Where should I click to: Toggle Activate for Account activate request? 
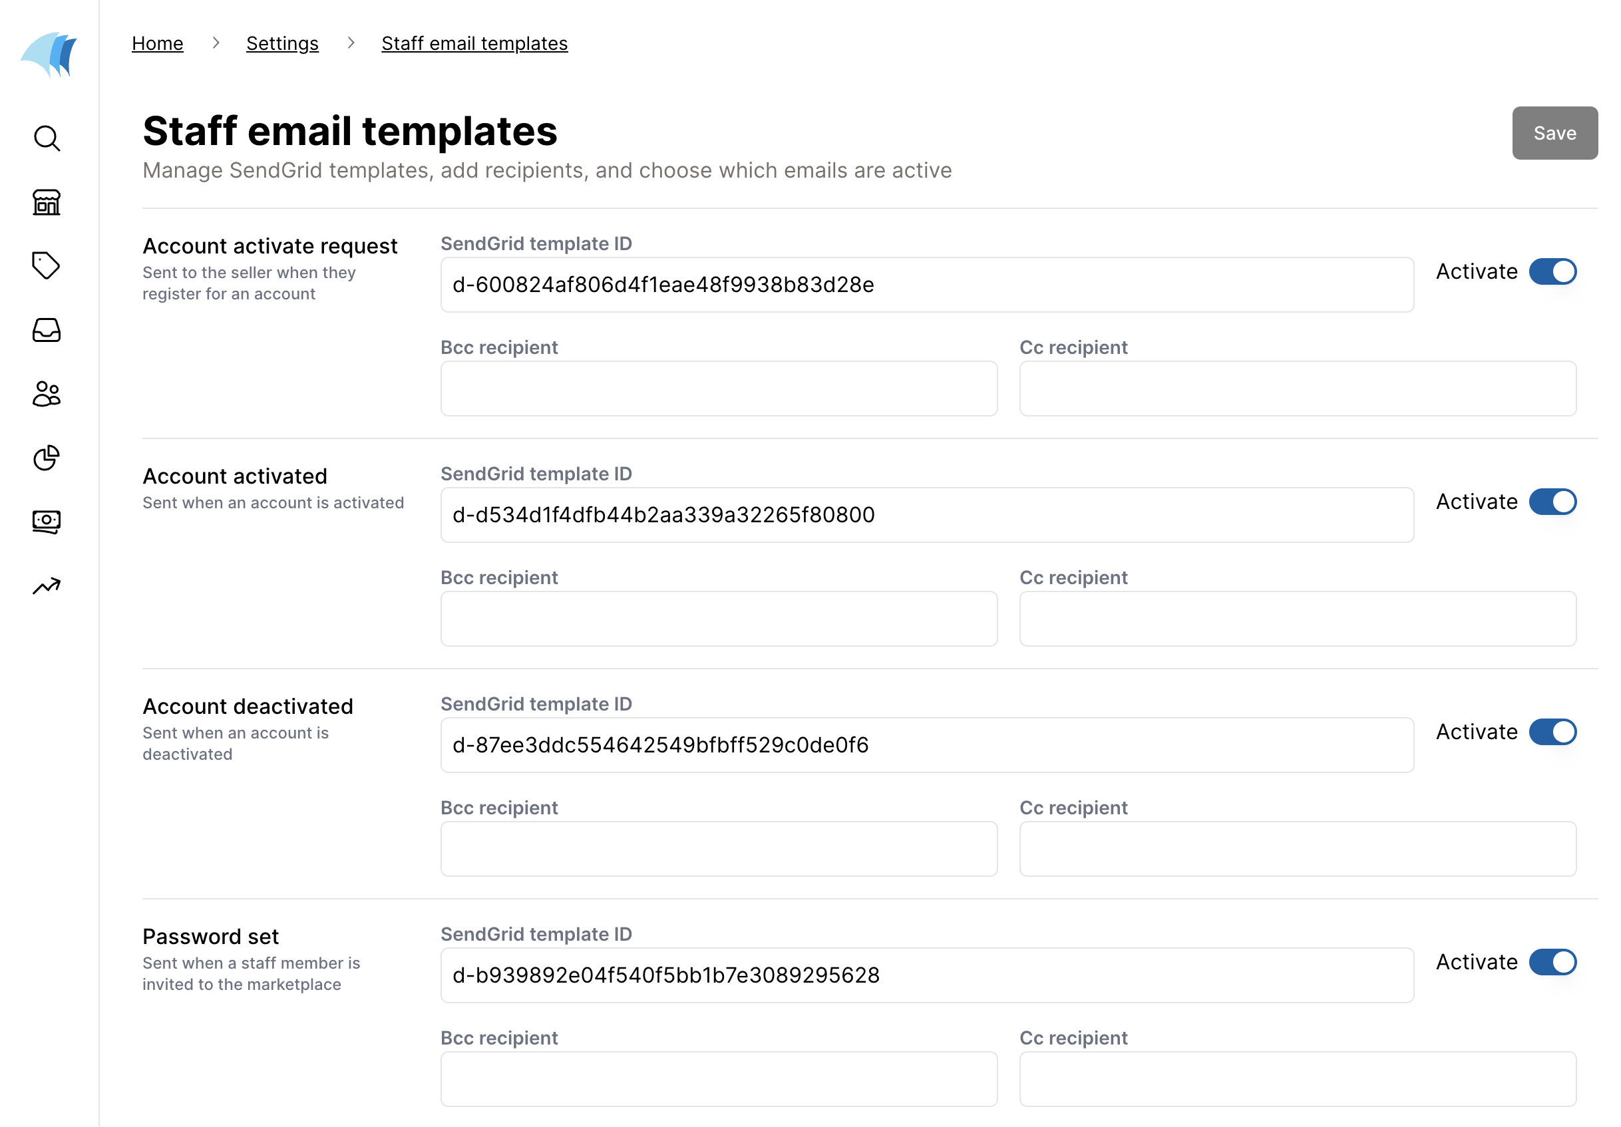pyautogui.click(x=1552, y=271)
